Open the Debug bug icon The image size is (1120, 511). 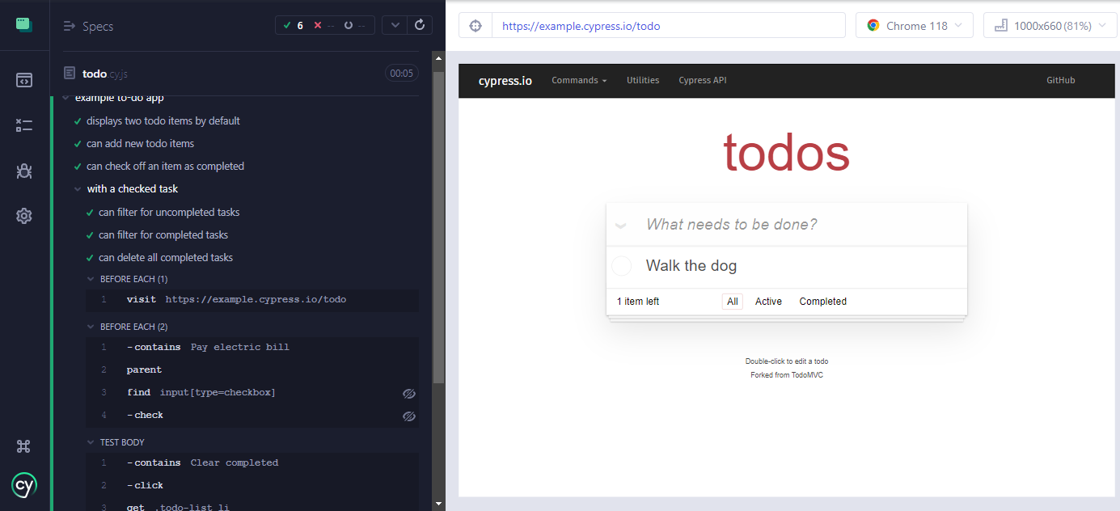click(x=24, y=171)
